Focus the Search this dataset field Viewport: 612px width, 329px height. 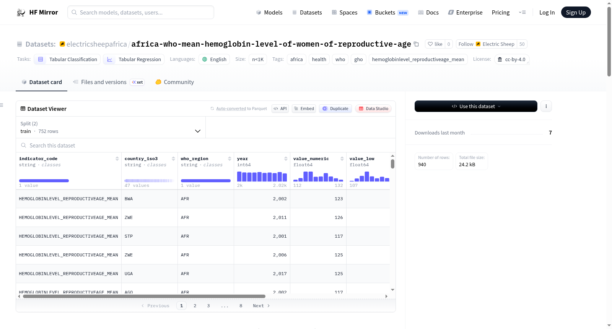point(206,145)
